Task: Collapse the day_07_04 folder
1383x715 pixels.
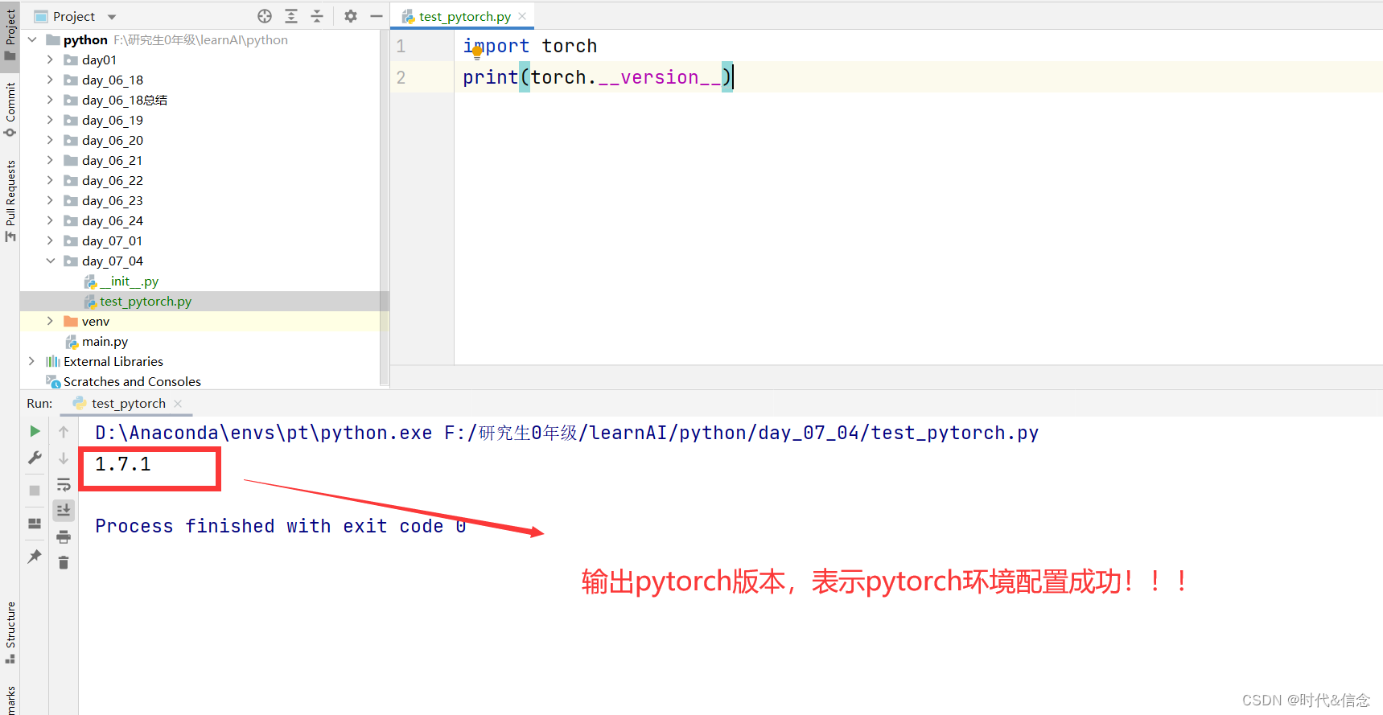Action: tap(50, 261)
